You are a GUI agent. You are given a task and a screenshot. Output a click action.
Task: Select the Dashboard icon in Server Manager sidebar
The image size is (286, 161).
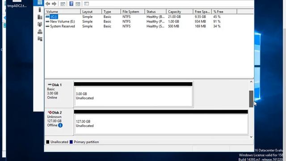(40, 3)
